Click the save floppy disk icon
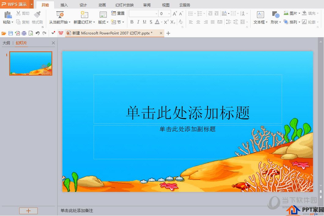 click(x=10, y=33)
